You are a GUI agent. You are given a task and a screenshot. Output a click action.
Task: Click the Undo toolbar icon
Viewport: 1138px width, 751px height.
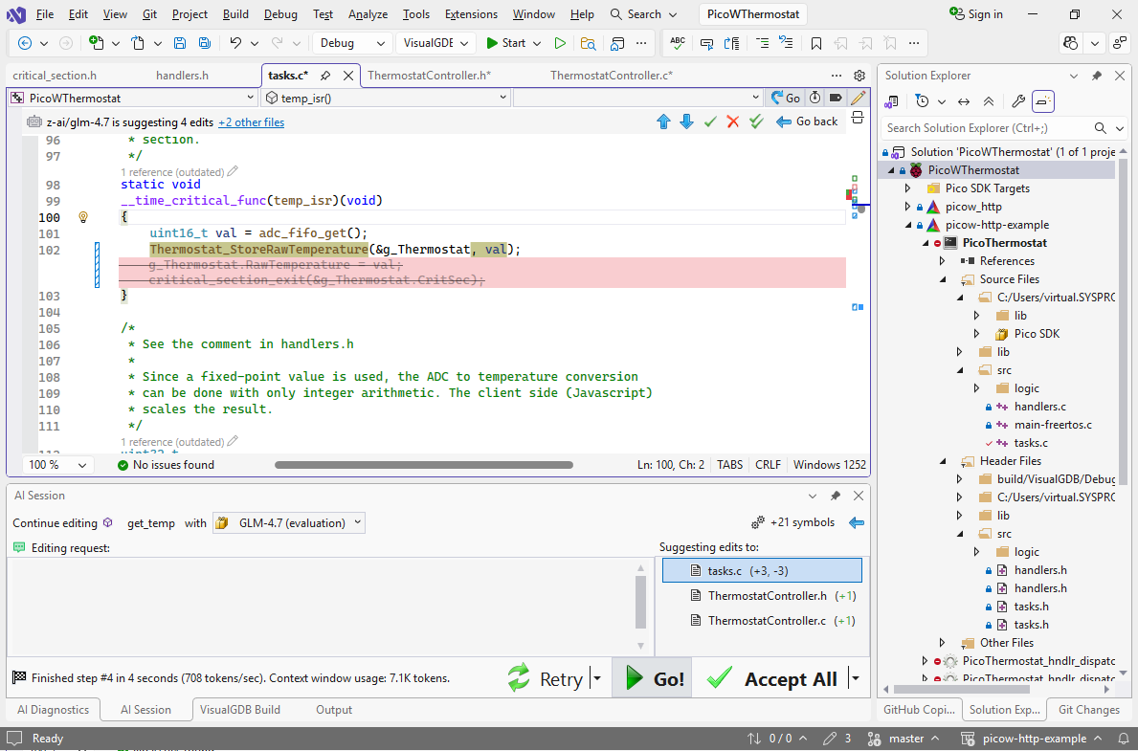235,43
